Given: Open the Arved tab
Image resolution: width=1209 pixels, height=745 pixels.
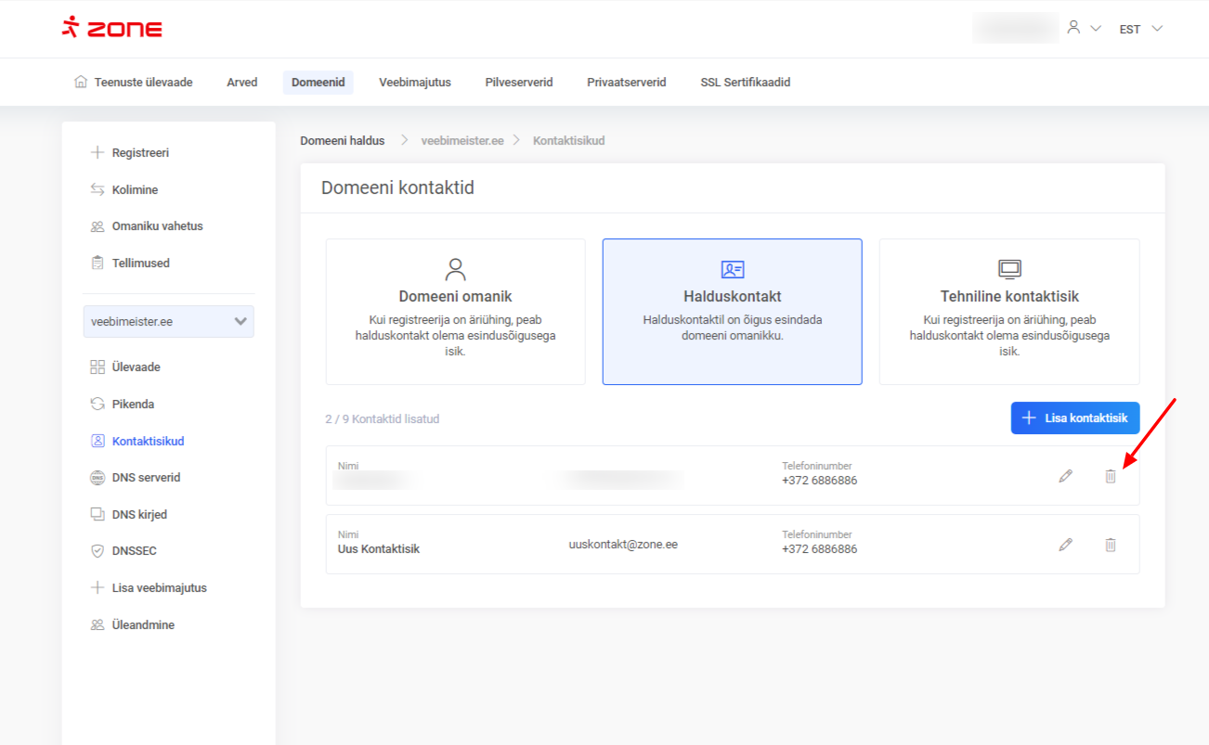Looking at the screenshot, I should [241, 83].
